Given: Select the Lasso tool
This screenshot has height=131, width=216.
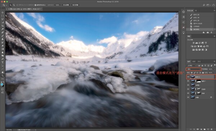Looking at the screenshot, I should 3,19.
